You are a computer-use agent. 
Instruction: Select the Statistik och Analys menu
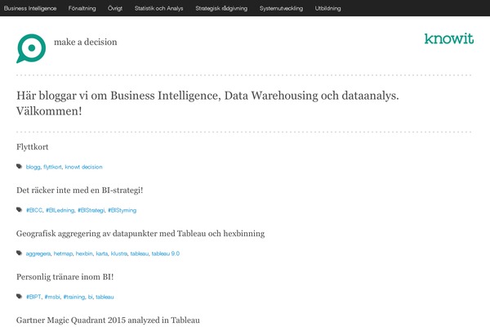click(158, 8)
